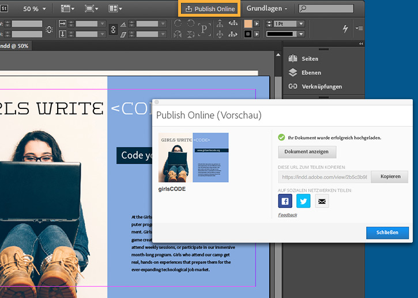The height and width of the screenshot is (298, 418).
Task: Click the width field stepper arrows
Action: (7, 24)
